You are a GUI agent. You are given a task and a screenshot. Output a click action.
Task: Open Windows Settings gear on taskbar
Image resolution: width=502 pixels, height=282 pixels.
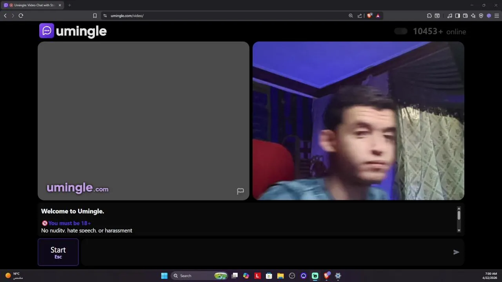tap(338, 276)
